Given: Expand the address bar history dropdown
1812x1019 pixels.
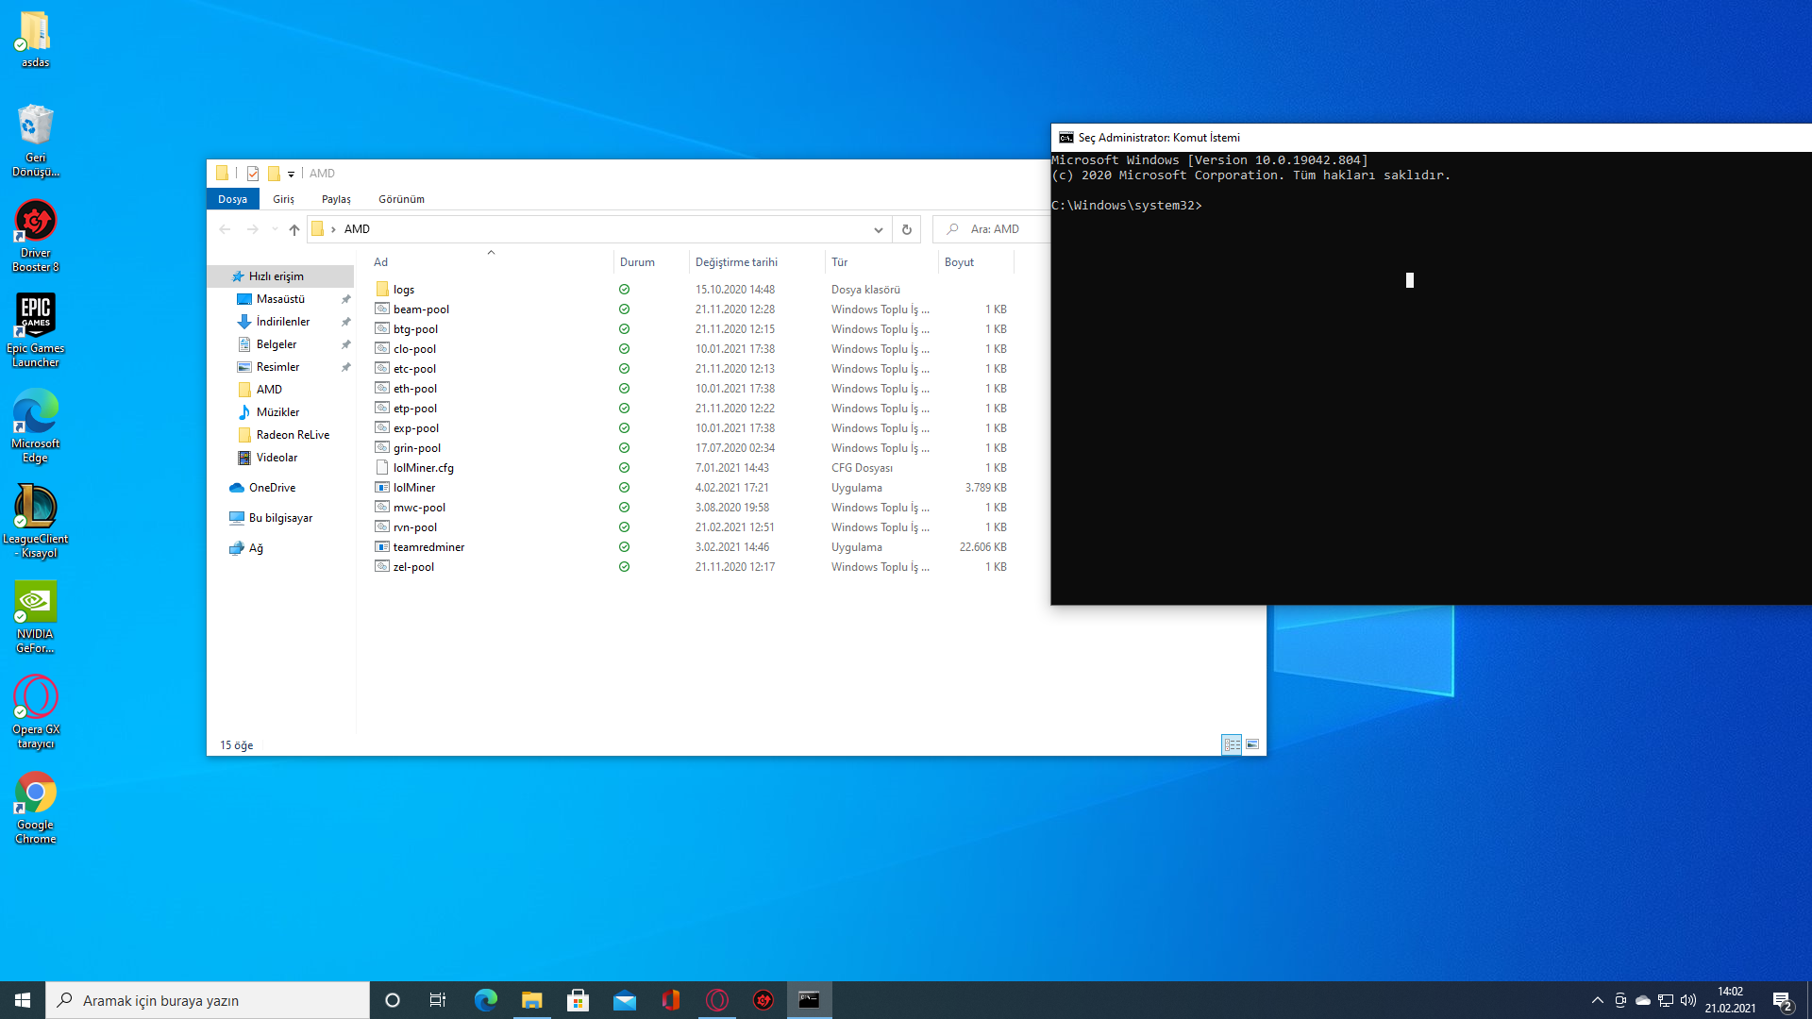Looking at the screenshot, I should coord(879,229).
